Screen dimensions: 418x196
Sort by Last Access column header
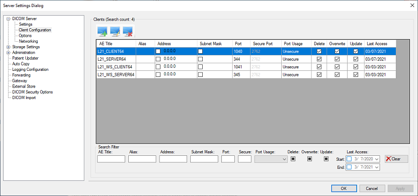(380, 44)
